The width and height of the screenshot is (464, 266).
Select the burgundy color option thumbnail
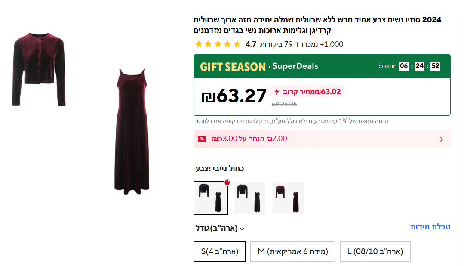click(x=288, y=198)
